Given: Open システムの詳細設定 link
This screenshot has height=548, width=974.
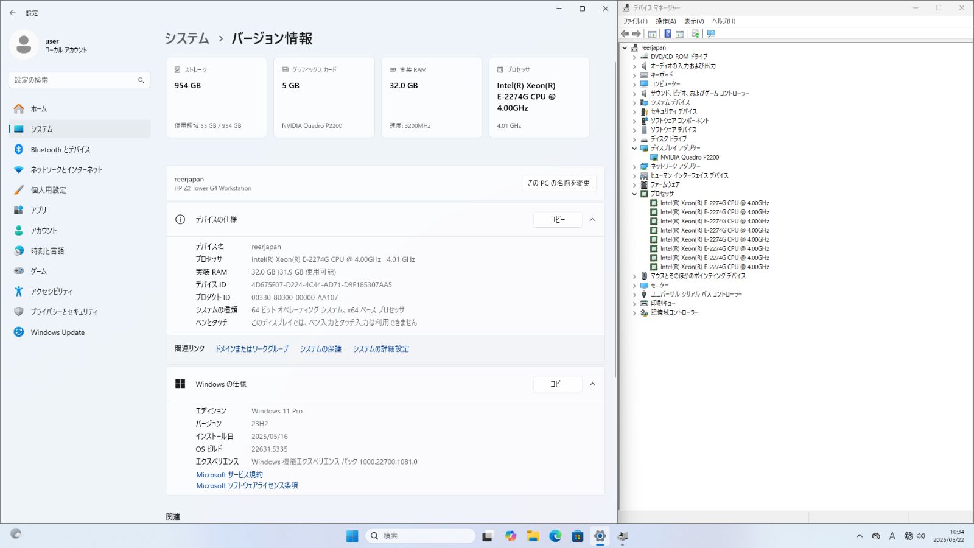Looking at the screenshot, I should [x=381, y=349].
